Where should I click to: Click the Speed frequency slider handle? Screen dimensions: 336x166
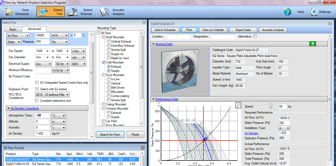click(270, 106)
